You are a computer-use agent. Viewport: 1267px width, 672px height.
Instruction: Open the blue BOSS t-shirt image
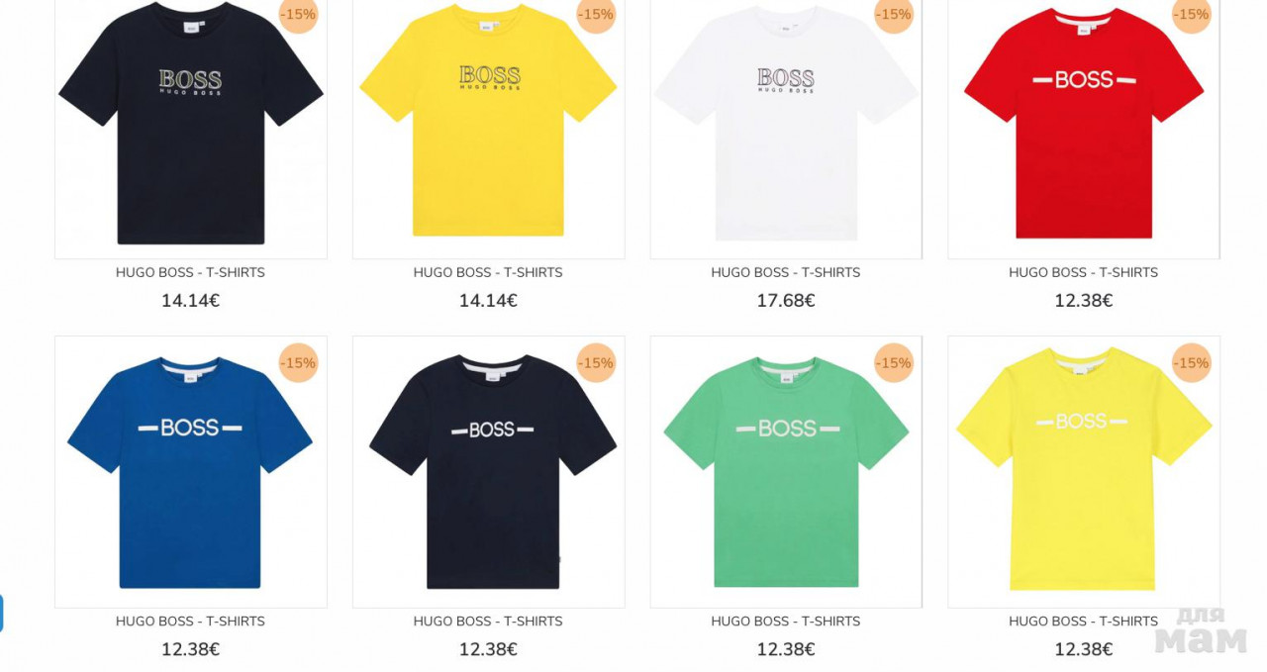coord(191,472)
